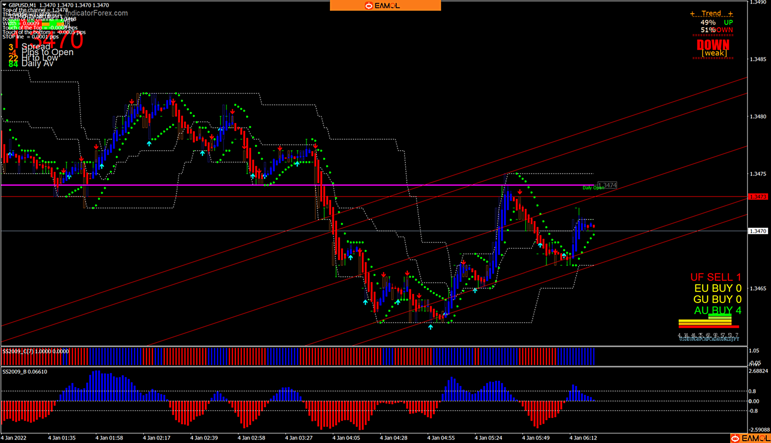Select the UF SELL 1 signal text
The image size is (771, 443).
(x=715, y=277)
